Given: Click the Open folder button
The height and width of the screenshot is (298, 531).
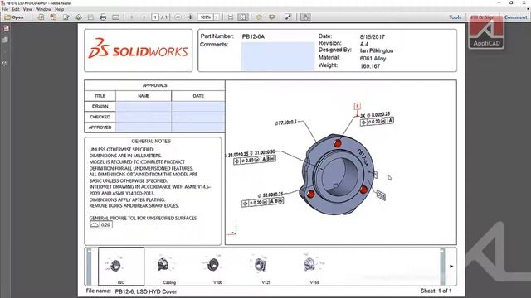Looking at the screenshot, I should (14, 17).
